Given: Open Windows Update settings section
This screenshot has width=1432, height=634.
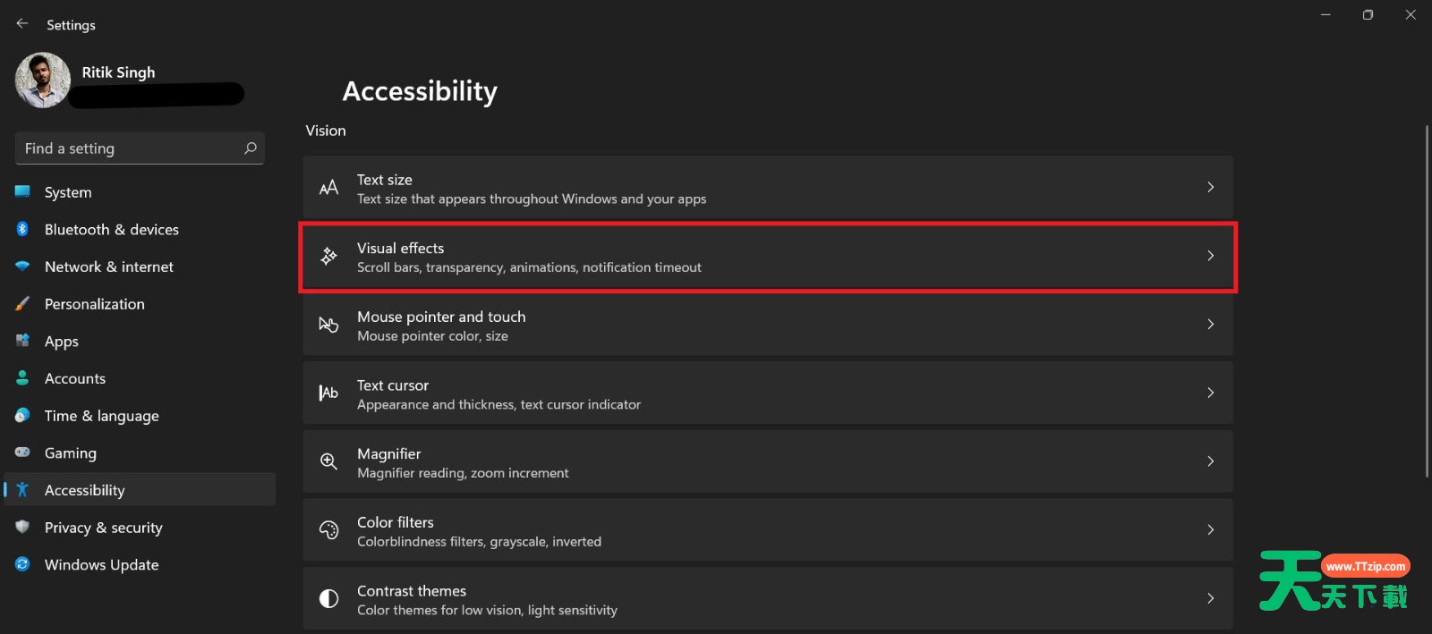Looking at the screenshot, I should click(101, 565).
